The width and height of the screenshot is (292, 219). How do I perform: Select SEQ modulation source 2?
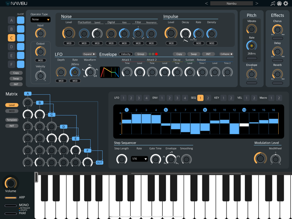tap(208, 98)
